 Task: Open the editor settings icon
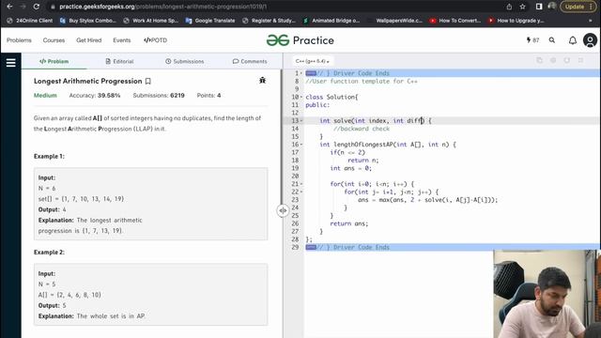point(553,60)
